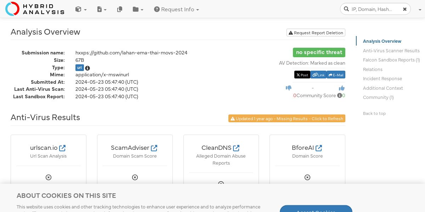425x212 pixels.
Task: Go to Incident Response sidebar section
Action: pos(382,79)
